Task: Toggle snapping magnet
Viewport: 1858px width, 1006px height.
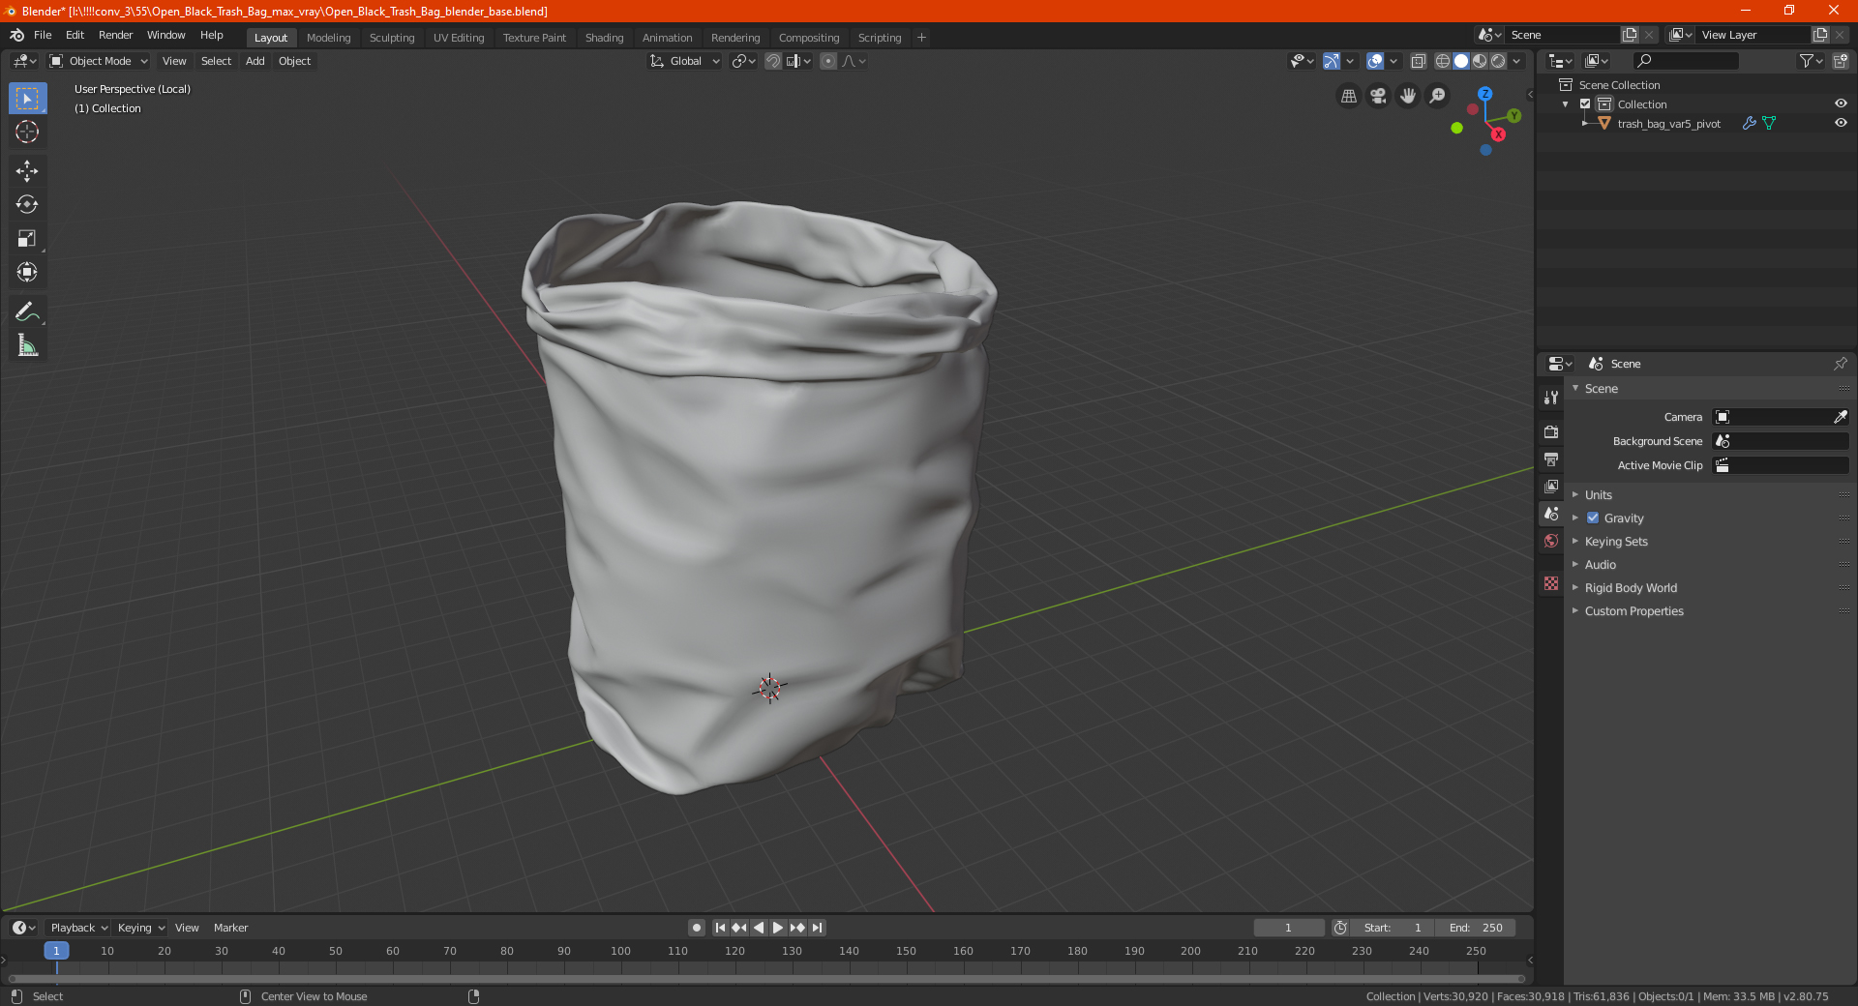Action: click(x=773, y=61)
